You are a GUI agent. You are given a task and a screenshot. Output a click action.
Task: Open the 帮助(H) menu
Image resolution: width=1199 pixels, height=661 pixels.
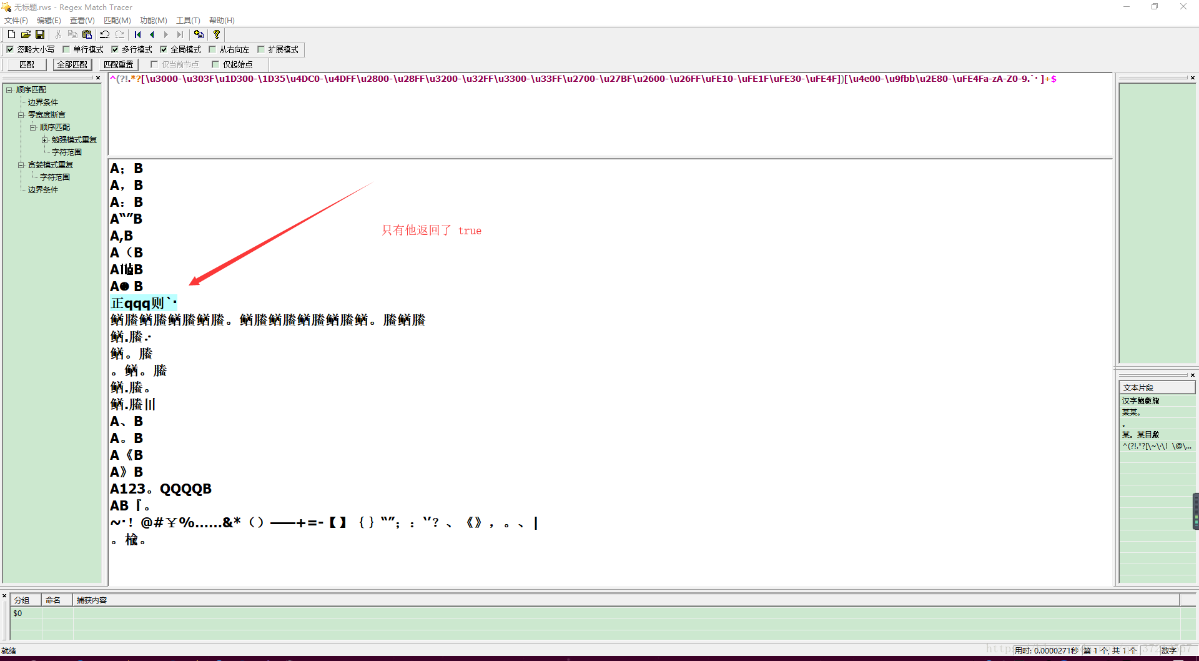click(x=222, y=21)
